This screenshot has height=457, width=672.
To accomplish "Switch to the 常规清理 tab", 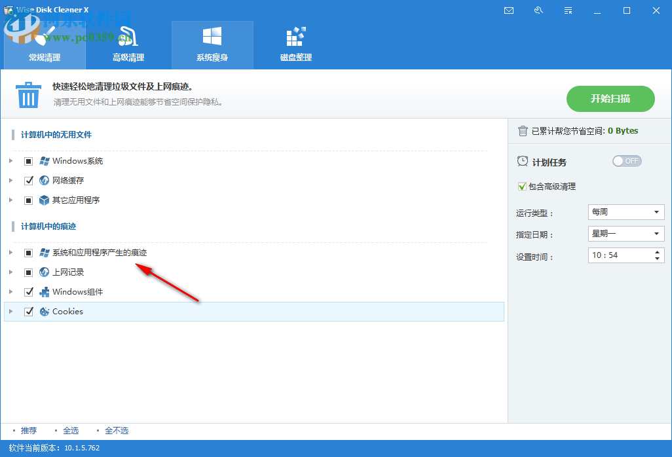I will point(45,45).
